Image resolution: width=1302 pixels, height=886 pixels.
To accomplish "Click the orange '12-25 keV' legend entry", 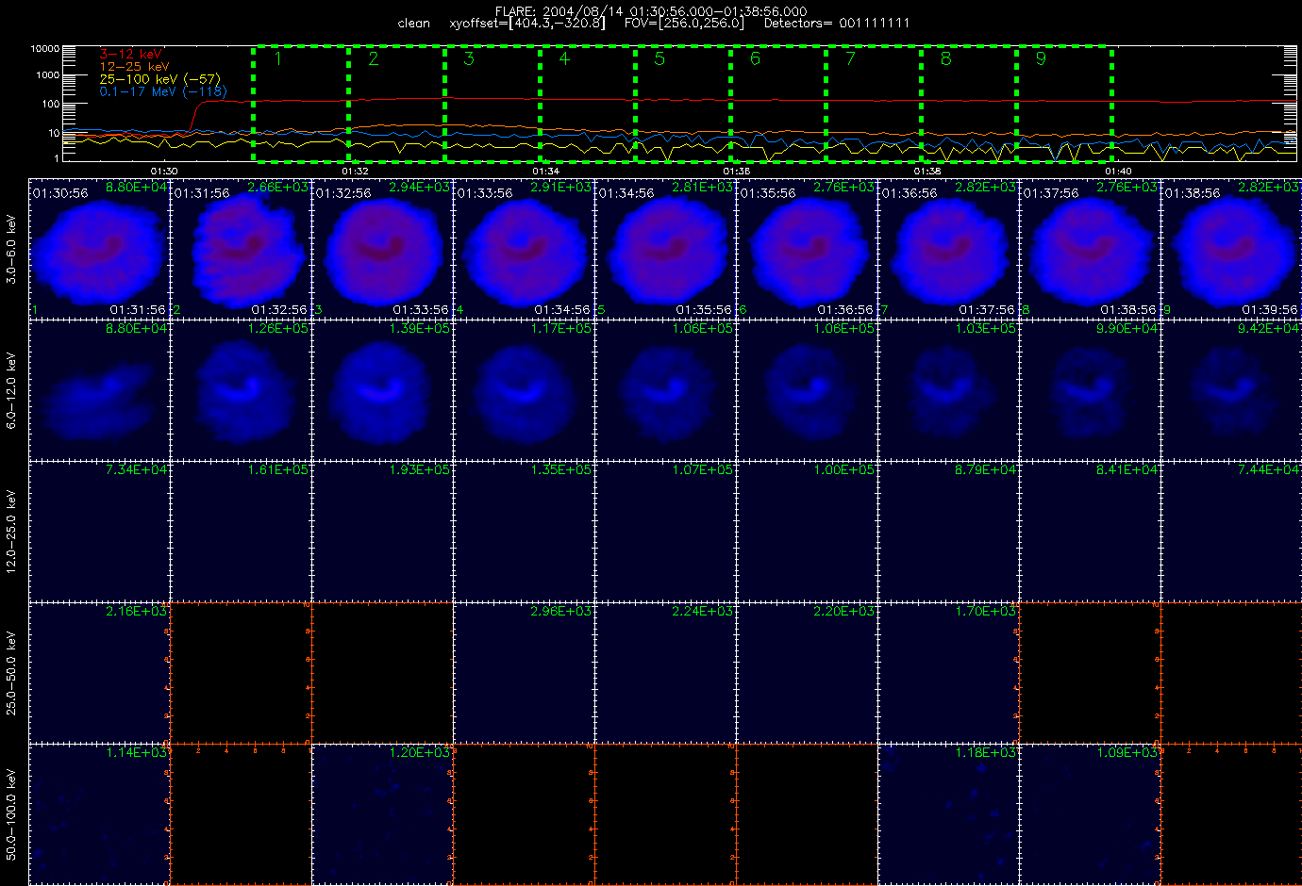I will tap(134, 67).
